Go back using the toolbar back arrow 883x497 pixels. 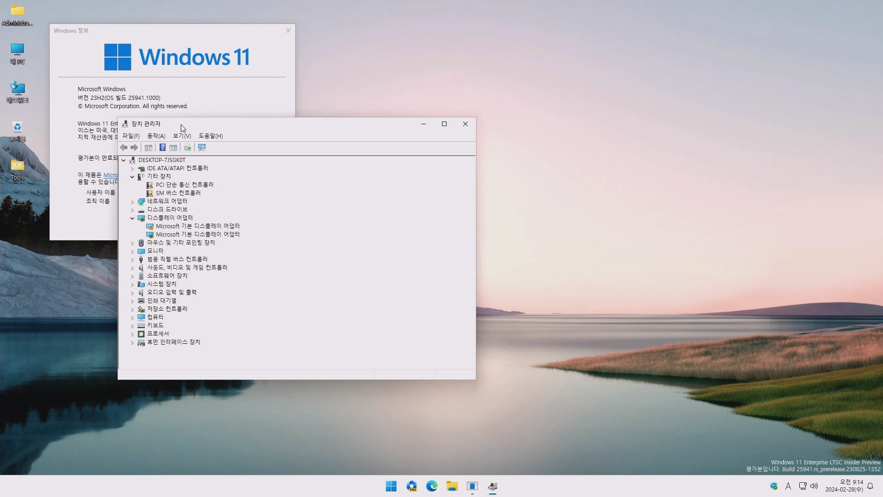pyautogui.click(x=124, y=148)
